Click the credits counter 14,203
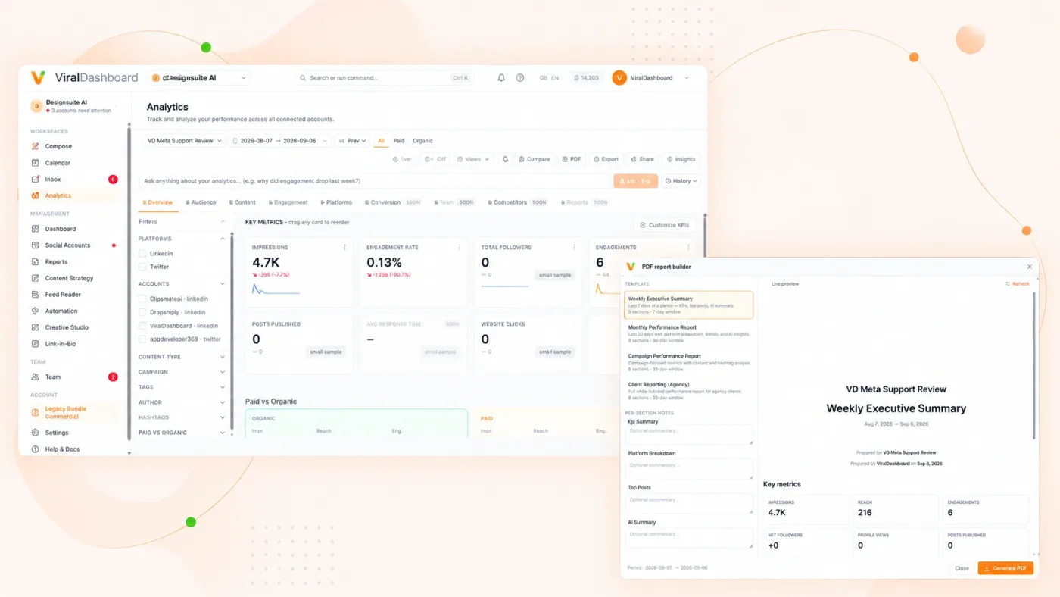Screen dimensions: 1060x597 tap(586, 78)
